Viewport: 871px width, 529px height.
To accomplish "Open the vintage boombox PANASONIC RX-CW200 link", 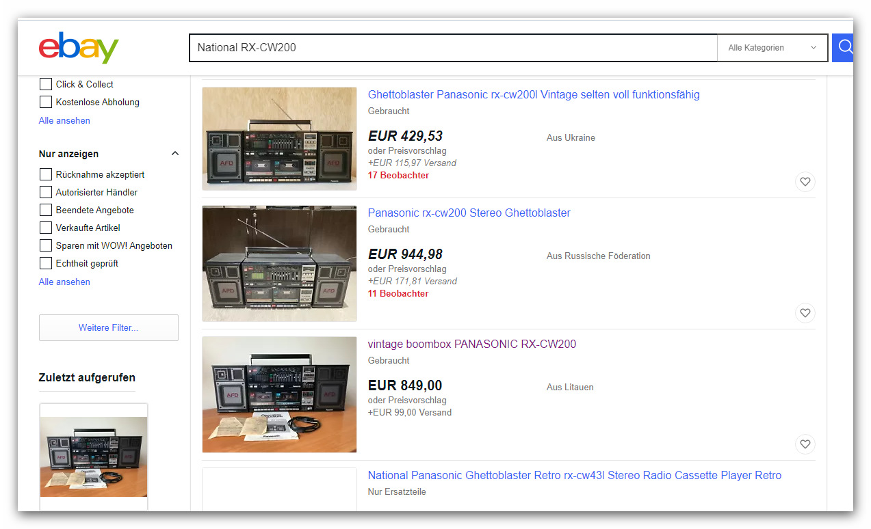I will click(x=471, y=344).
